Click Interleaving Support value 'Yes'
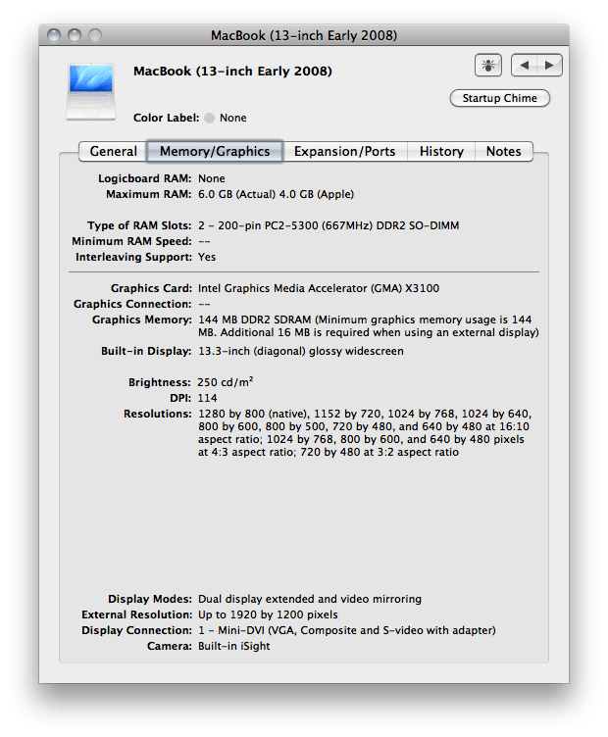The height and width of the screenshot is (737, 608). [x=207, y=257]
